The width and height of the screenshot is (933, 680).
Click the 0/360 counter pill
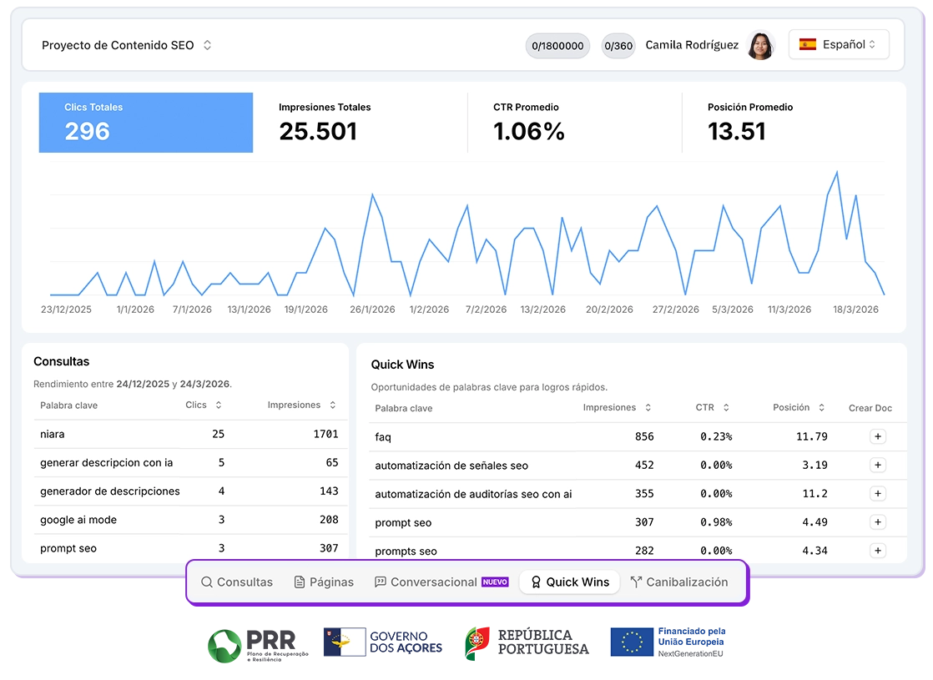[618, 46]
